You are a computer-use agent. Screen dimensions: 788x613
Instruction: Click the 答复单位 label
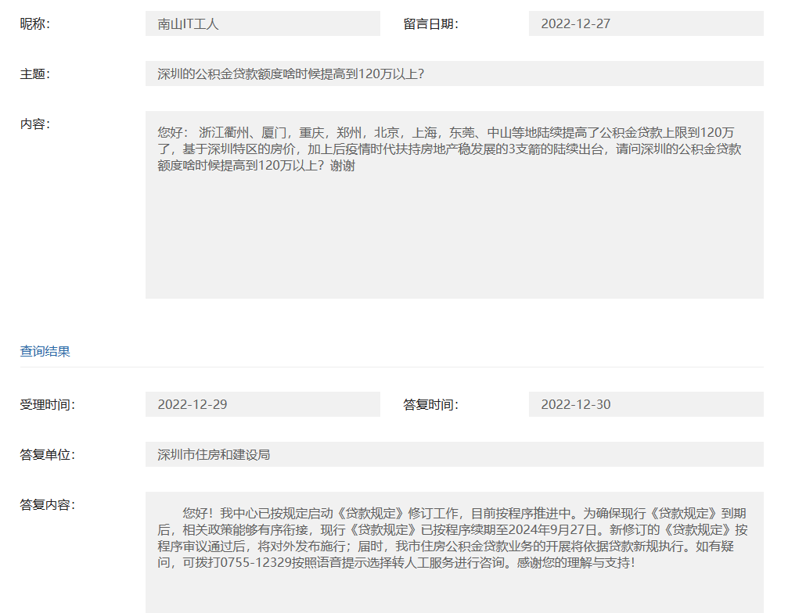pos(47,454)
